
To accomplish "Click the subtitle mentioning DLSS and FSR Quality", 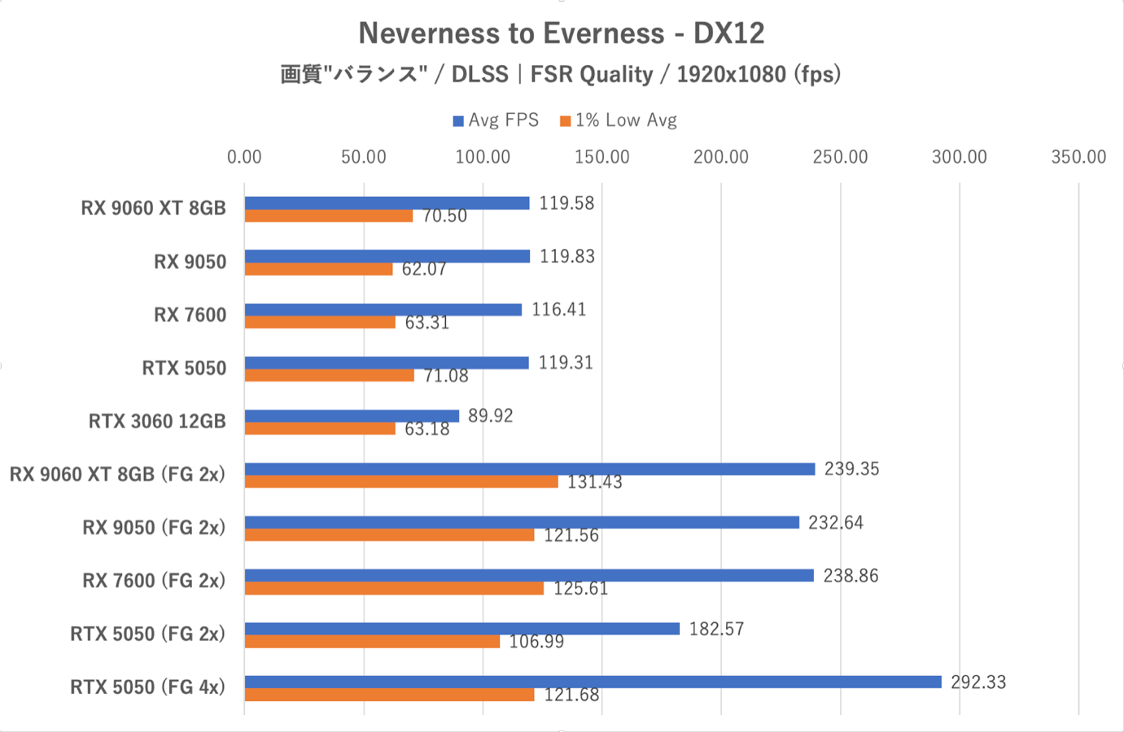I will click(561, 75).
